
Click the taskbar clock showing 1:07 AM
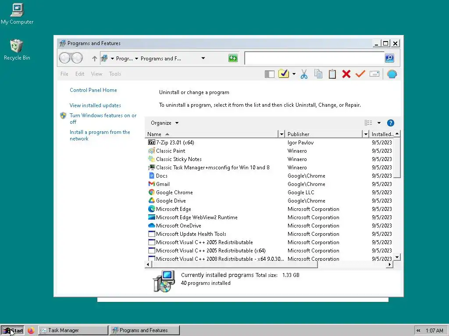point(434,331)
